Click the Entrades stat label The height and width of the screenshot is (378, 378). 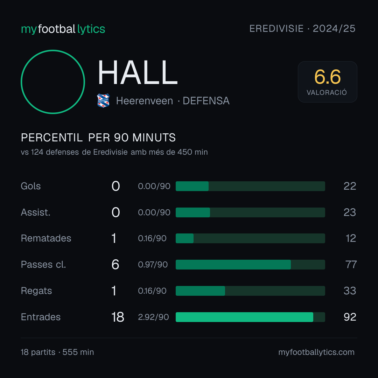click(x=41, y=317)
